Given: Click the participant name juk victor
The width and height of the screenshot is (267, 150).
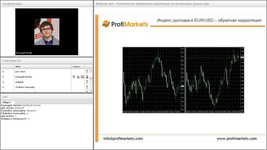Looking at the screenshot, I should click(x=20, y=72).
